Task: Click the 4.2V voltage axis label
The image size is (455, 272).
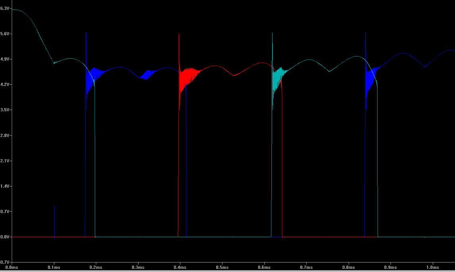Action: [x=5, y=85]
